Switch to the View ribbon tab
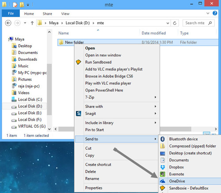This screenshot has width=221, height=193. click(65, 14)
